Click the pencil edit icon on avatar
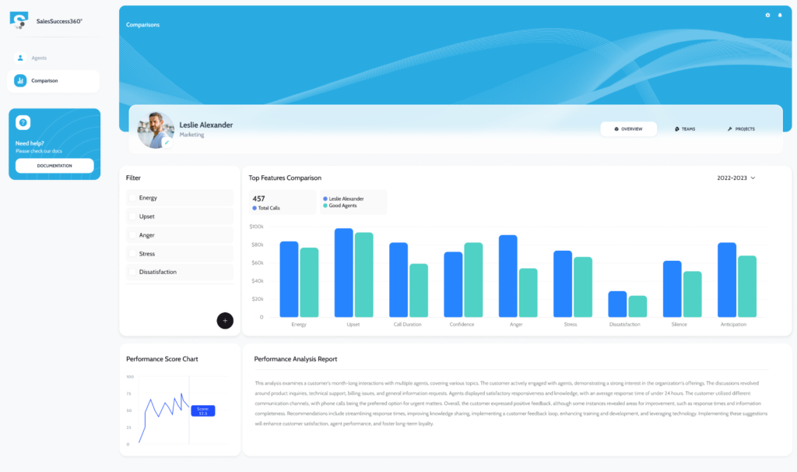The image size is (797, 472). click(167, 143)
